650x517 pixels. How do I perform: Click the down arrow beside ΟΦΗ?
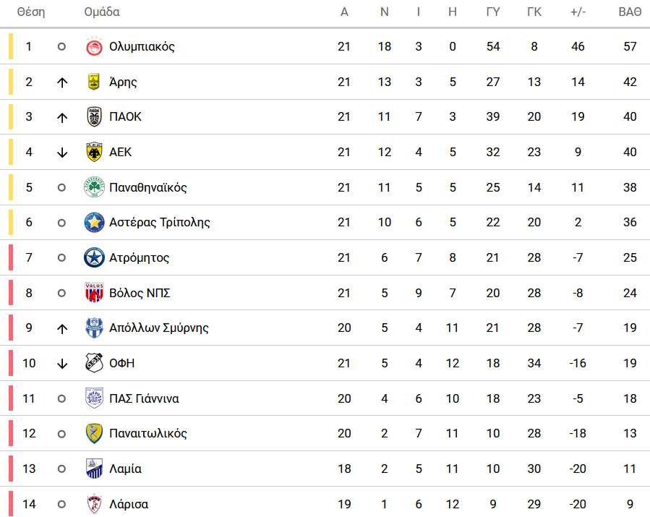click(x=61, y=363)
